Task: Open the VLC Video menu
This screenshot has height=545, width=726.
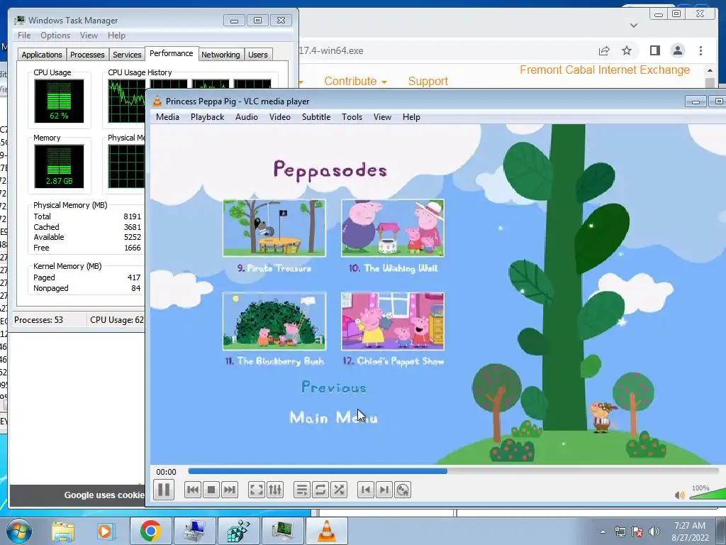Action: pos(280,117)
